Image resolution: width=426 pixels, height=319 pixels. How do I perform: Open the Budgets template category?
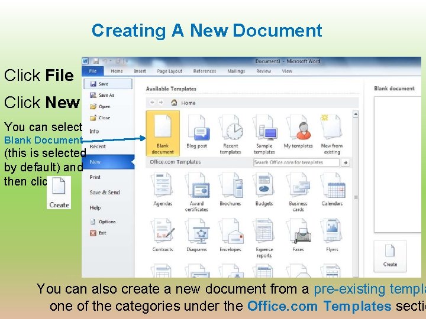[x=264, y=189]
